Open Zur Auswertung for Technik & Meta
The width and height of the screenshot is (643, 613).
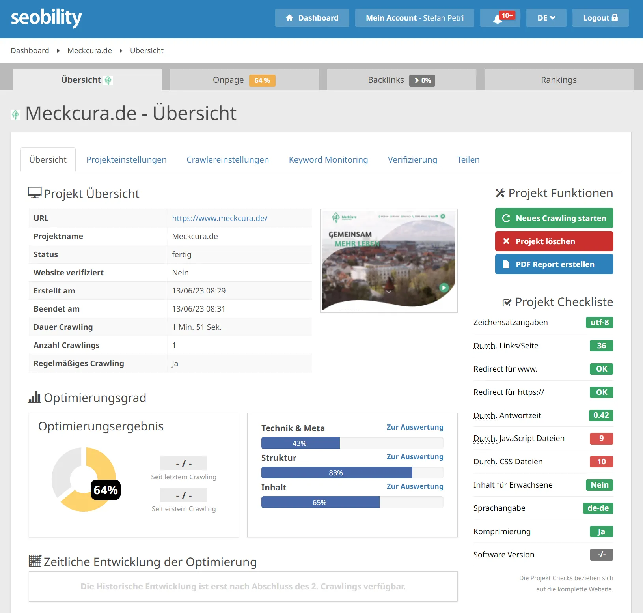[x=415, y=427]
